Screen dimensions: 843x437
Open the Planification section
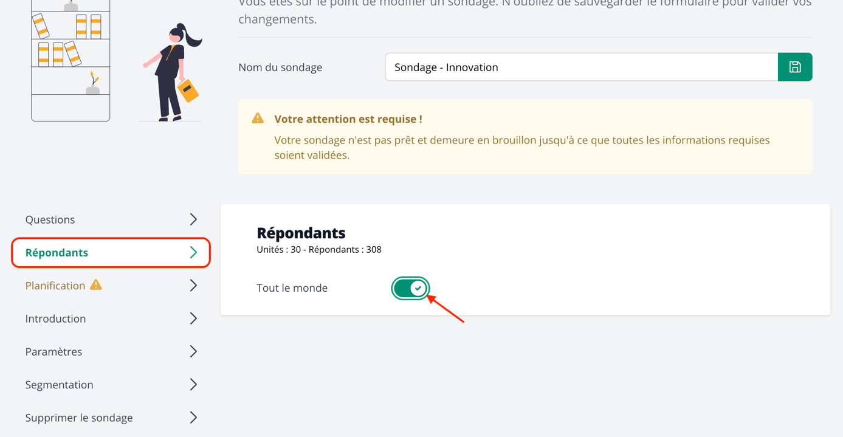55,284
